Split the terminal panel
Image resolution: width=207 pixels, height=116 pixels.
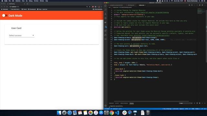tap(197, 103)
